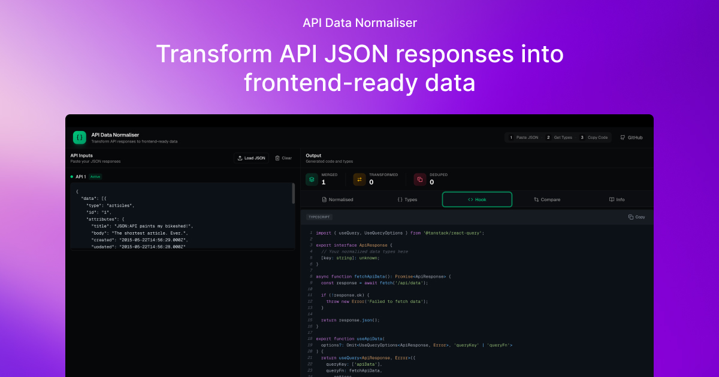Click the 'throw new Error' code line
719x377 pixels.
377,302
